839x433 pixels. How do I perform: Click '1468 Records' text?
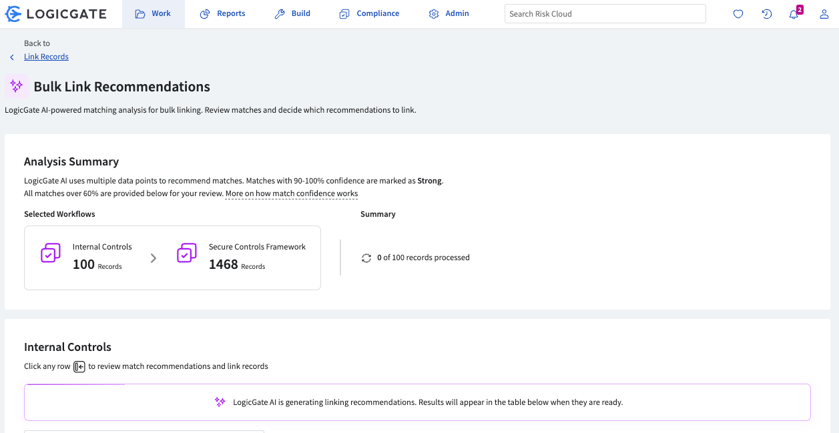pos(237,265)
